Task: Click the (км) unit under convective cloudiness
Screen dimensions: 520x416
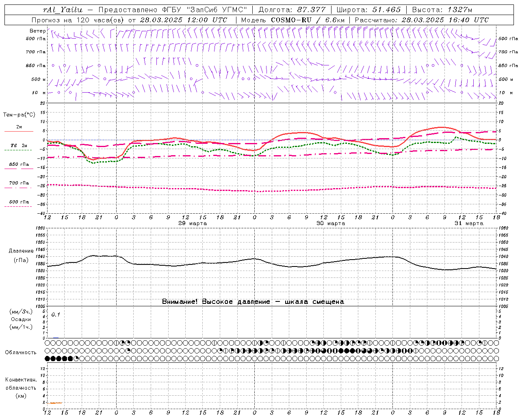Action: [21, 396]
